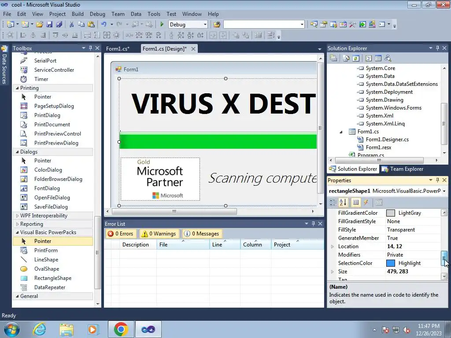The width and height of the screenshot is (451, 338).
Task: Click the Events lightning bolt icon
Action: pos(366,202)
